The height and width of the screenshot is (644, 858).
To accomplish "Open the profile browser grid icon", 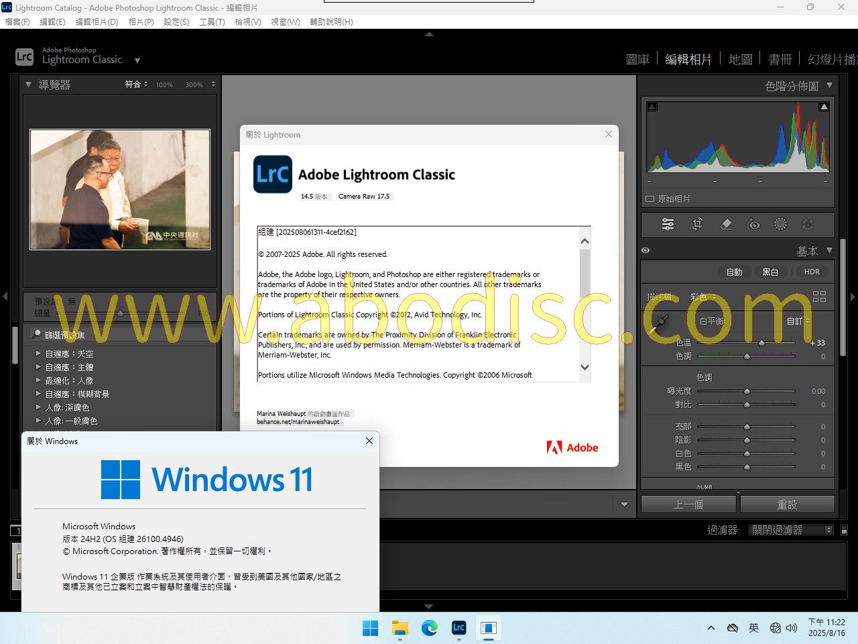I will [x=819, y=297].
